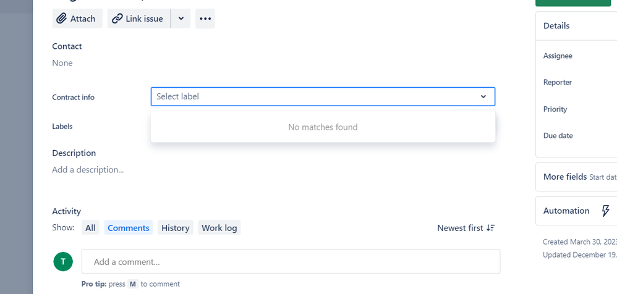Click the green T user avatar
Screen dimensions: 617x294
[x=63, y=261]
